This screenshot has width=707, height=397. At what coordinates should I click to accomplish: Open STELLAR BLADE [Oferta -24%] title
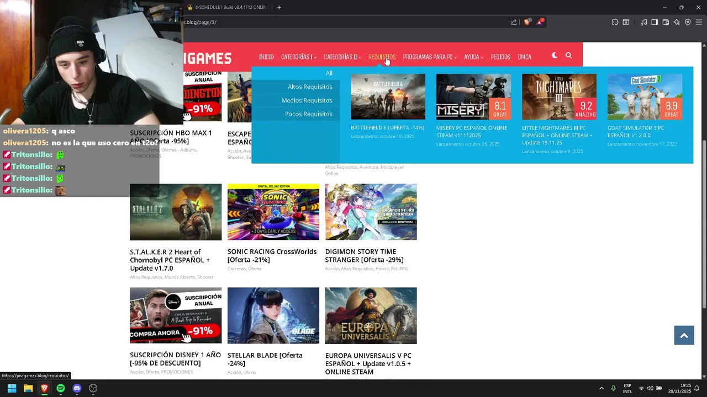[265, 360]
